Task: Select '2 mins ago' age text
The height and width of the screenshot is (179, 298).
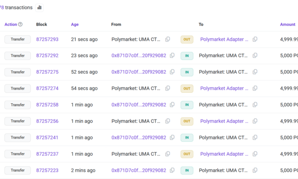Action: 83,170
